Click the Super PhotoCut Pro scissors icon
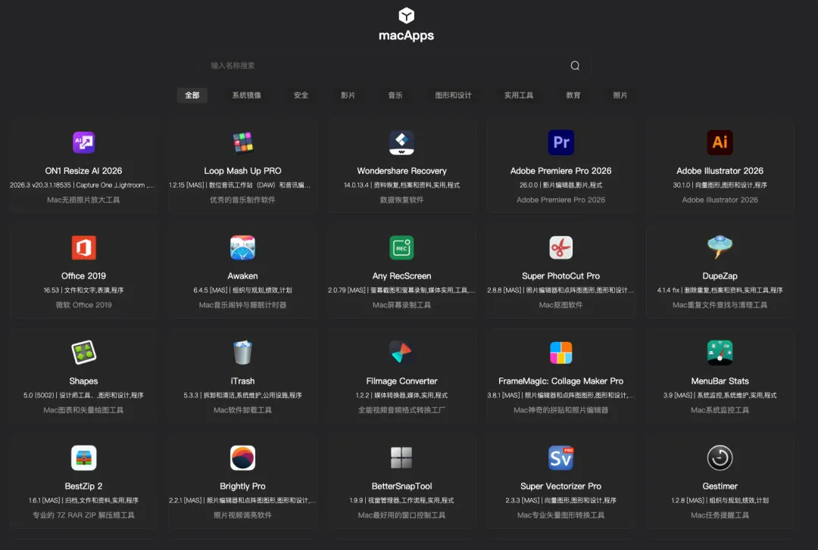 (560, 247)
